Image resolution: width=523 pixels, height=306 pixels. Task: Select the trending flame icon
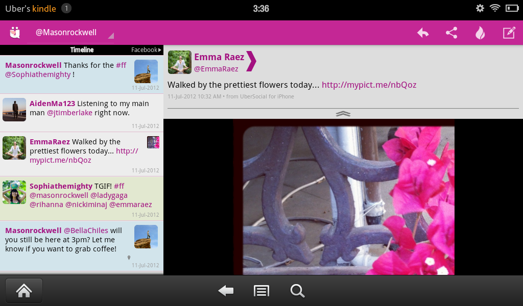[480, 32]
